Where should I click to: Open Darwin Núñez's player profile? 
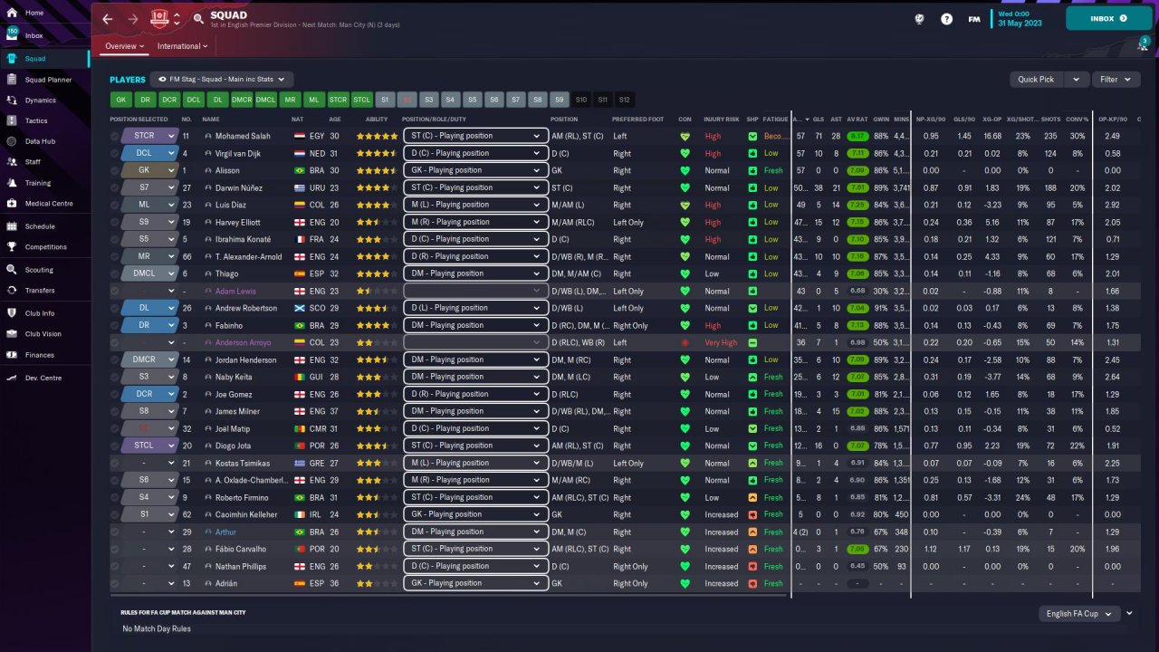coord(241,187)
